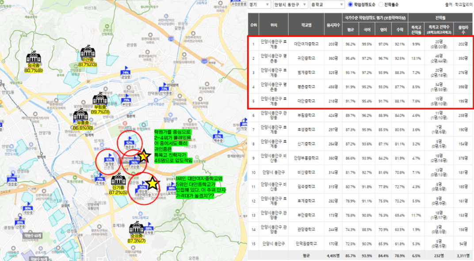Select the 귀인중 96% flag marker

pyautogui.click(x=134, y=163)
